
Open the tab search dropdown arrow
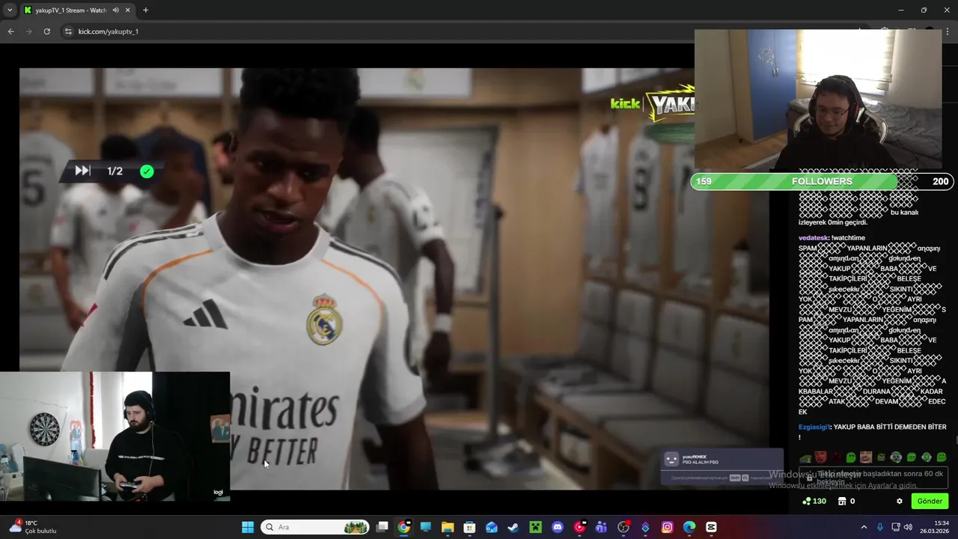10,10
